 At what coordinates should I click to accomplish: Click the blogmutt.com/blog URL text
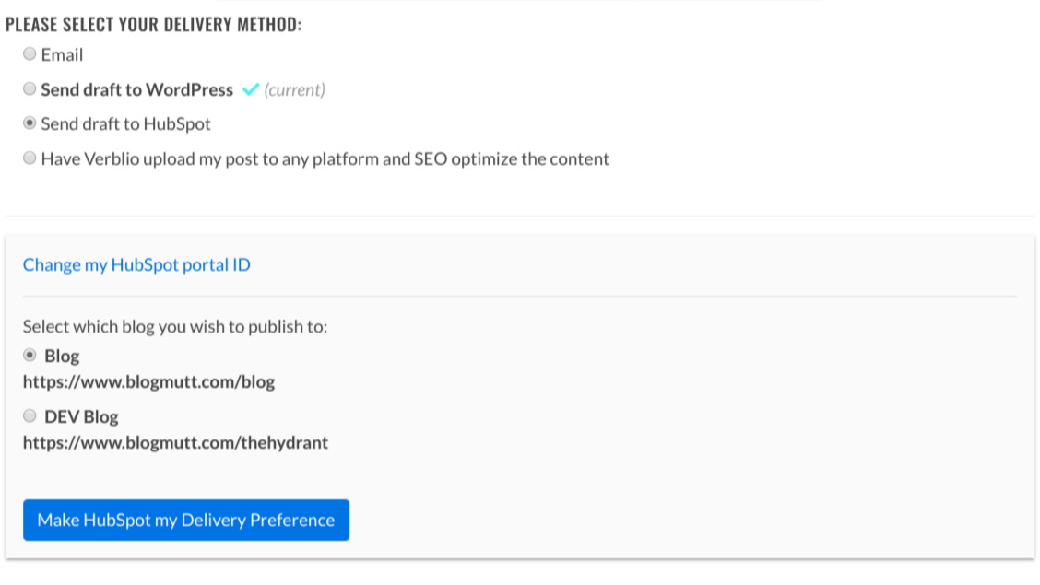(x=148, y=381)
